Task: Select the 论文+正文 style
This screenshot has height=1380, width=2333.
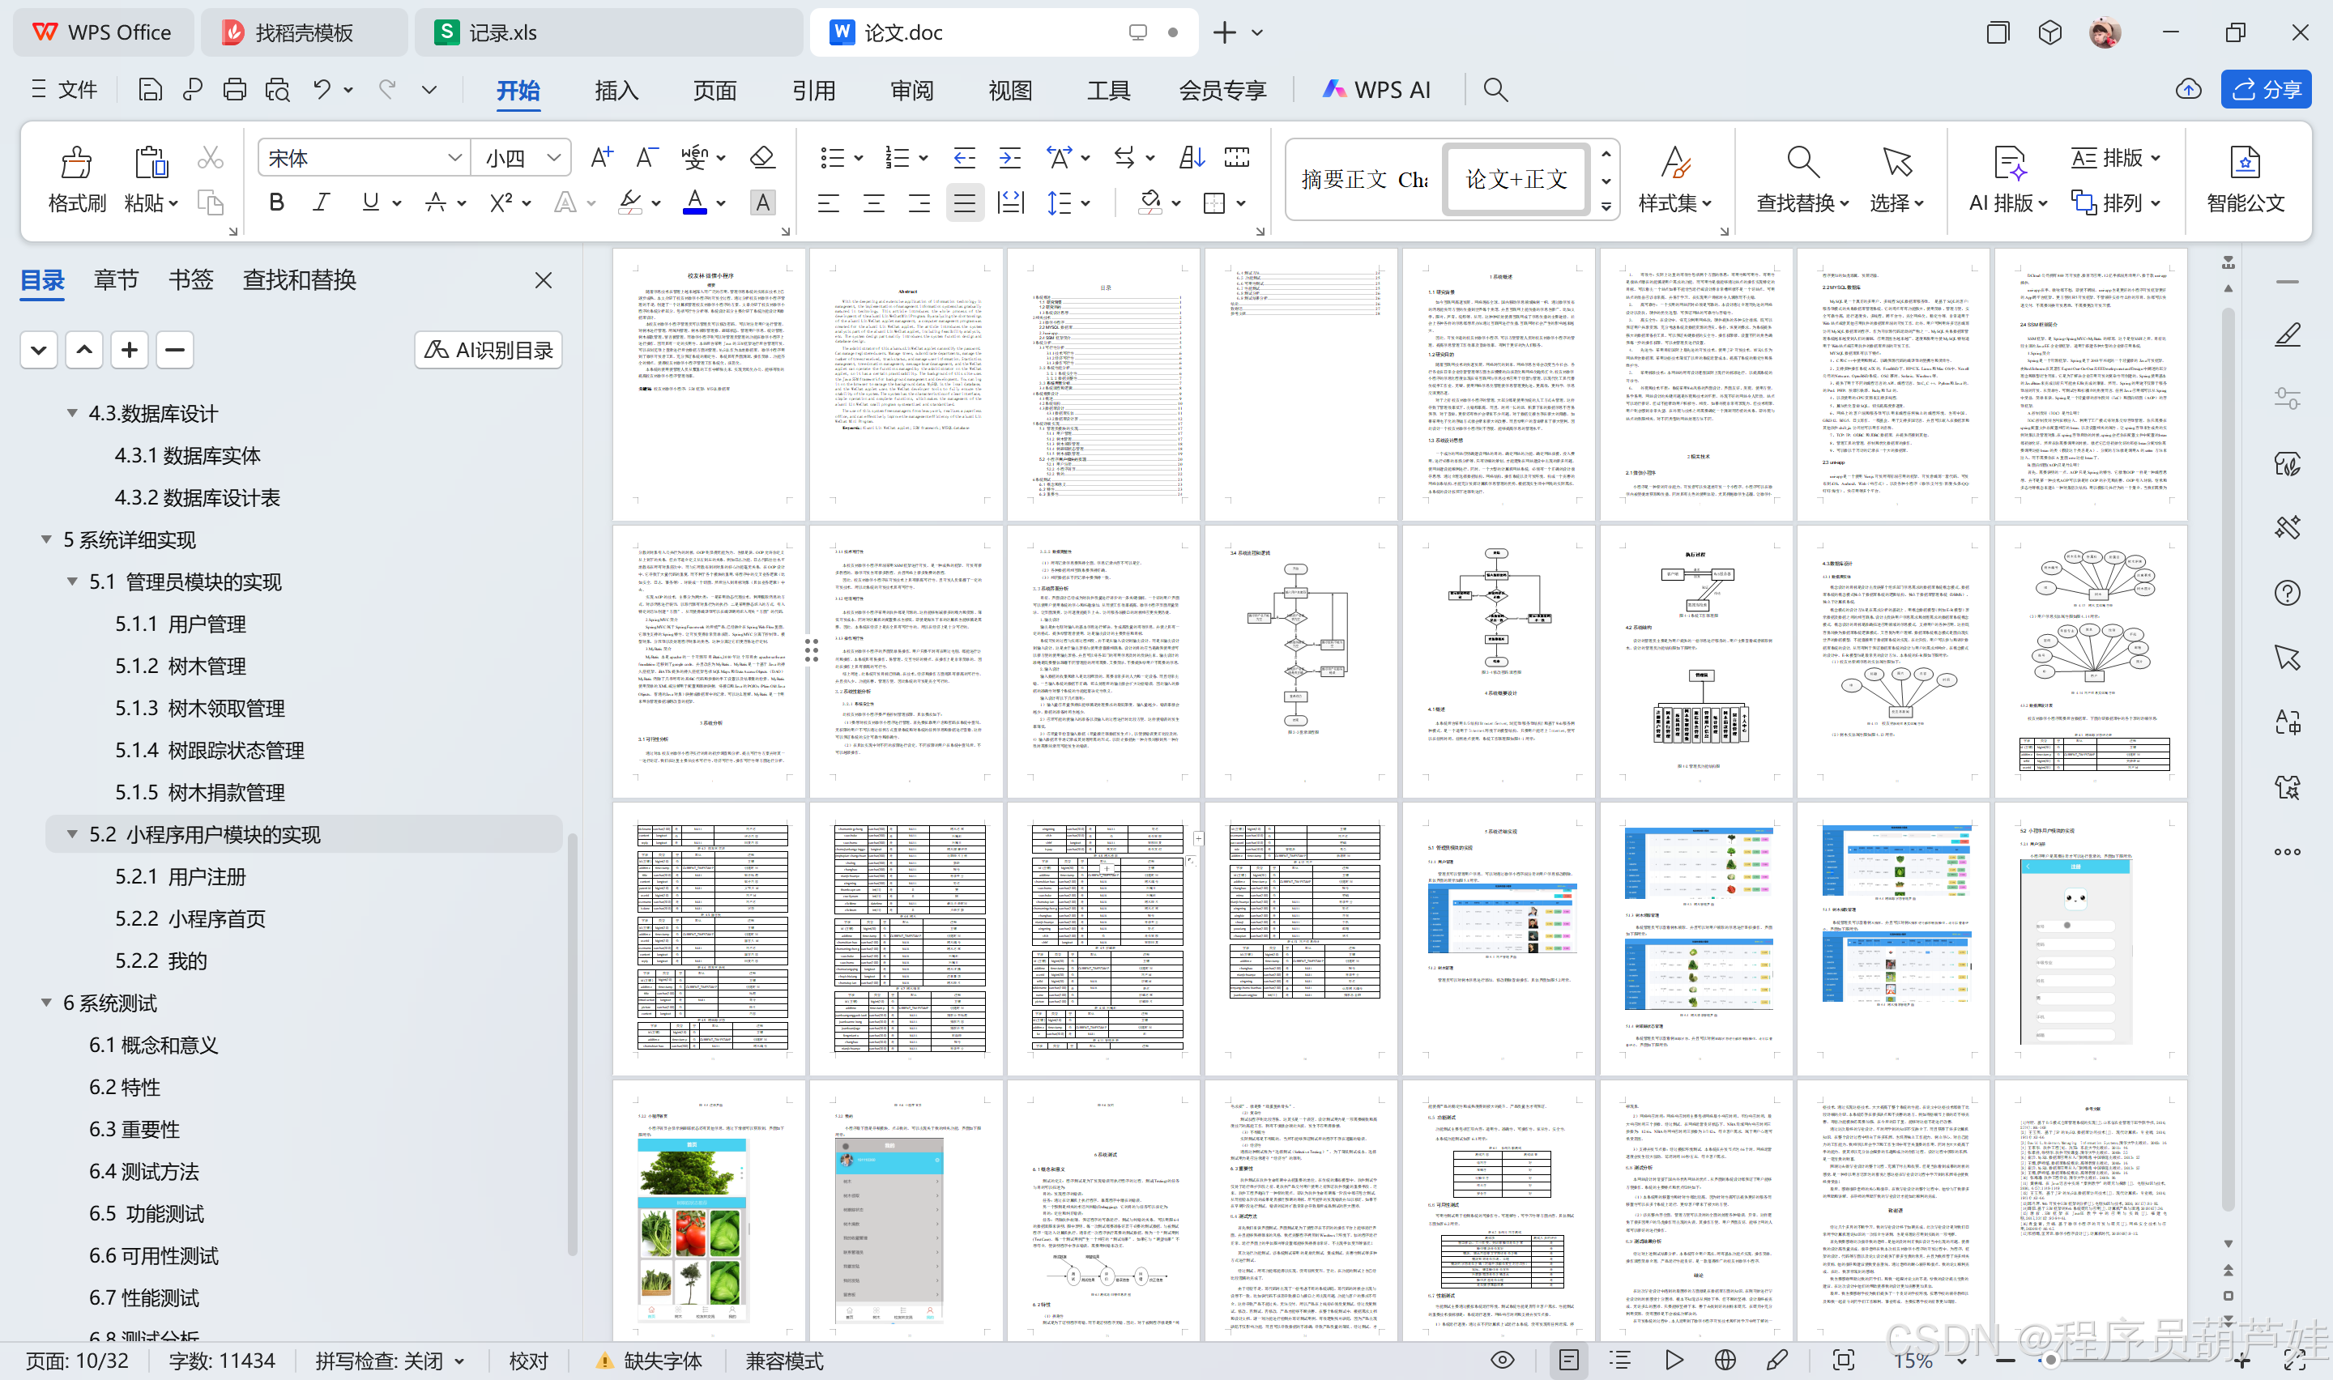Action: tap(1516, 180)
